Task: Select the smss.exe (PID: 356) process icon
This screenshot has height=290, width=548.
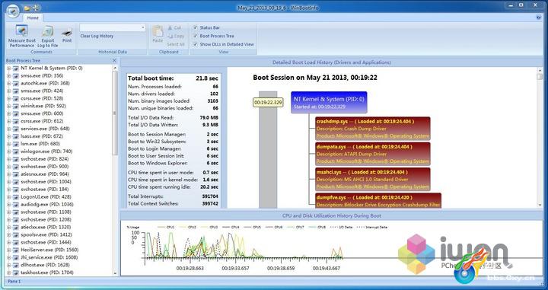Action: click(16, 76)
